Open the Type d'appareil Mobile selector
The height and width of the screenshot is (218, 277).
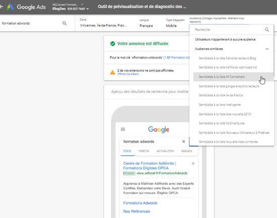click(x=175, y=23)
